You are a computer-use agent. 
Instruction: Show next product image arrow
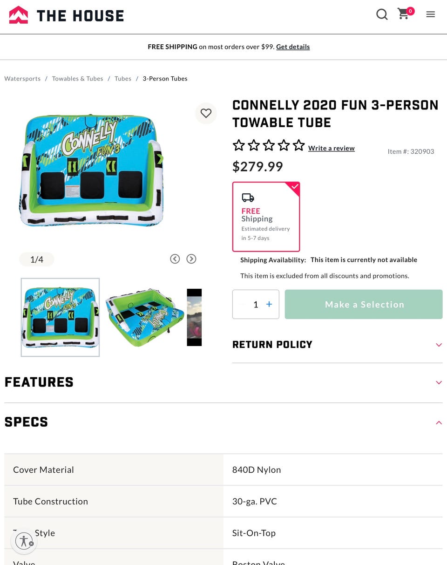click(x=191, y=259)
